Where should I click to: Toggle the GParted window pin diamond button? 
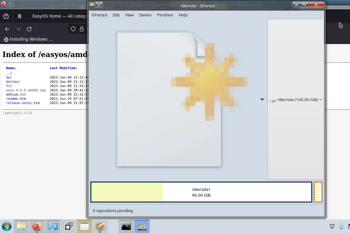tap(99, 4)
